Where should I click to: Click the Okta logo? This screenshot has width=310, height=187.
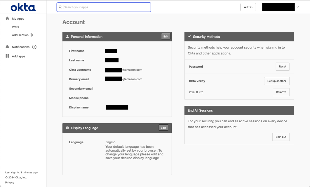(23, 7)
